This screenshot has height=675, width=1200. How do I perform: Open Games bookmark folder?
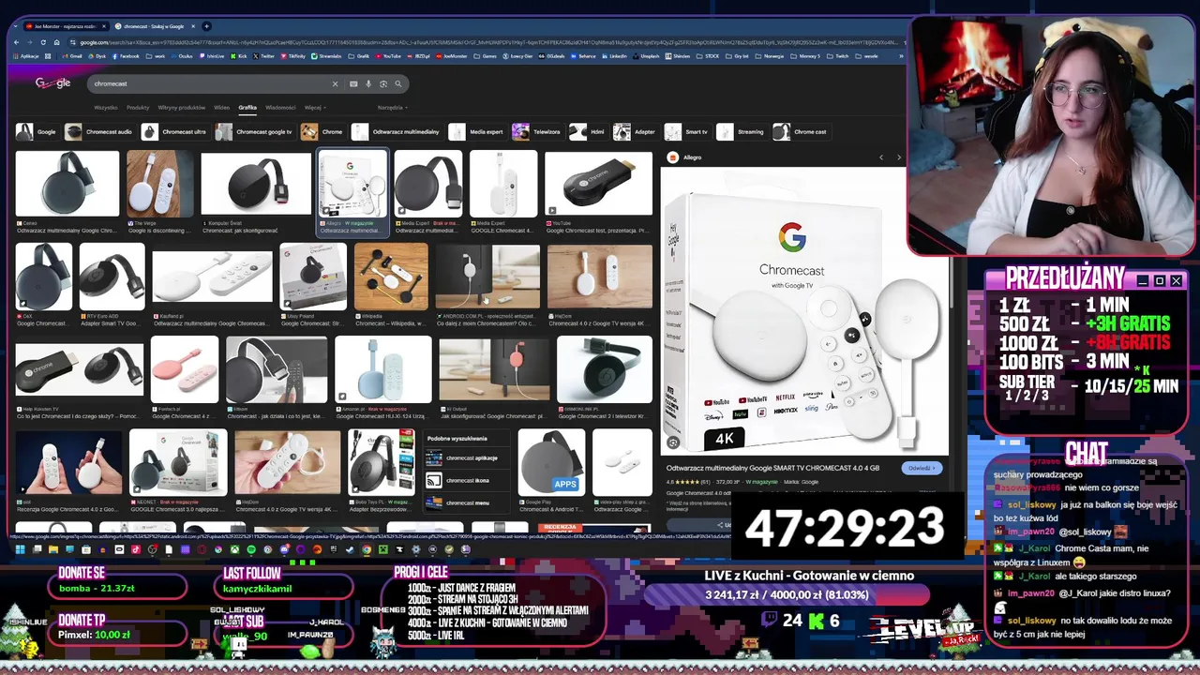(486, 56)
